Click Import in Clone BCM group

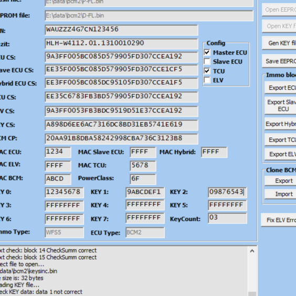coord(280,194)
